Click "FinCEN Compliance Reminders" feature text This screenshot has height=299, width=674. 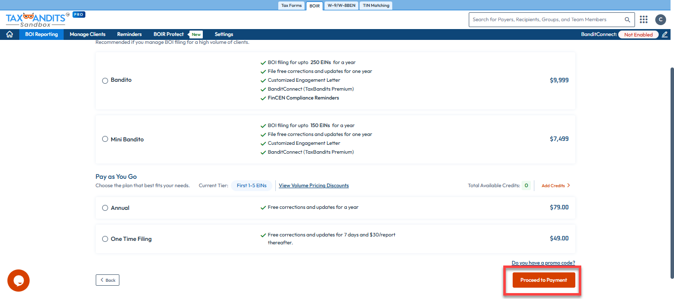click(x=303, y=98)
